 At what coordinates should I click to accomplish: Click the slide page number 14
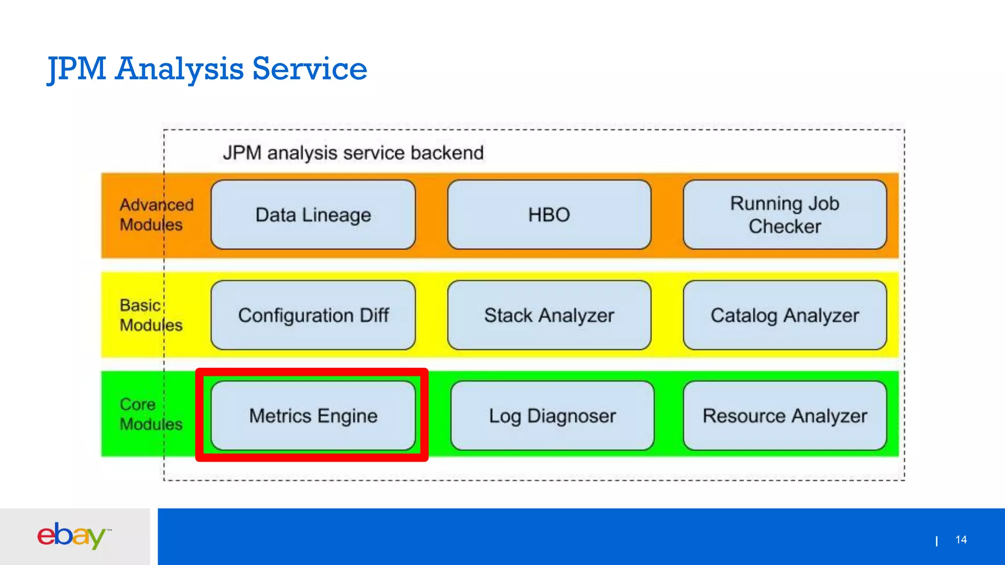[961, 539]
